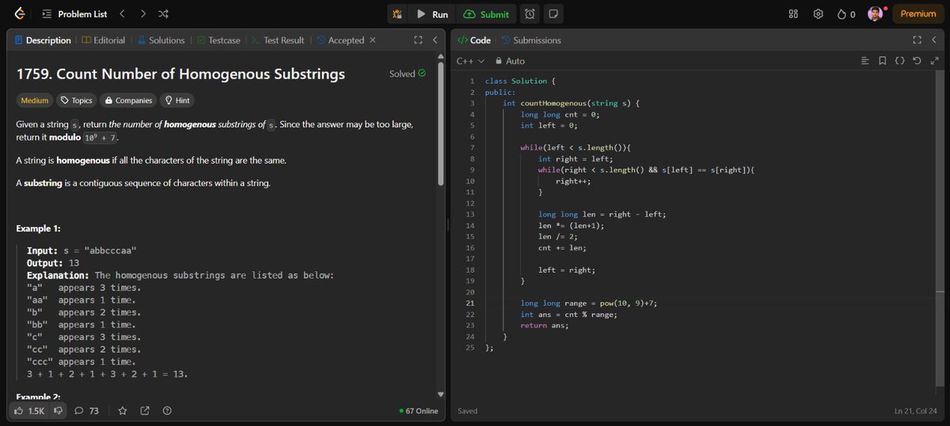Click the problem title 1759
950x426 pixels.
(x=180, y=74)
